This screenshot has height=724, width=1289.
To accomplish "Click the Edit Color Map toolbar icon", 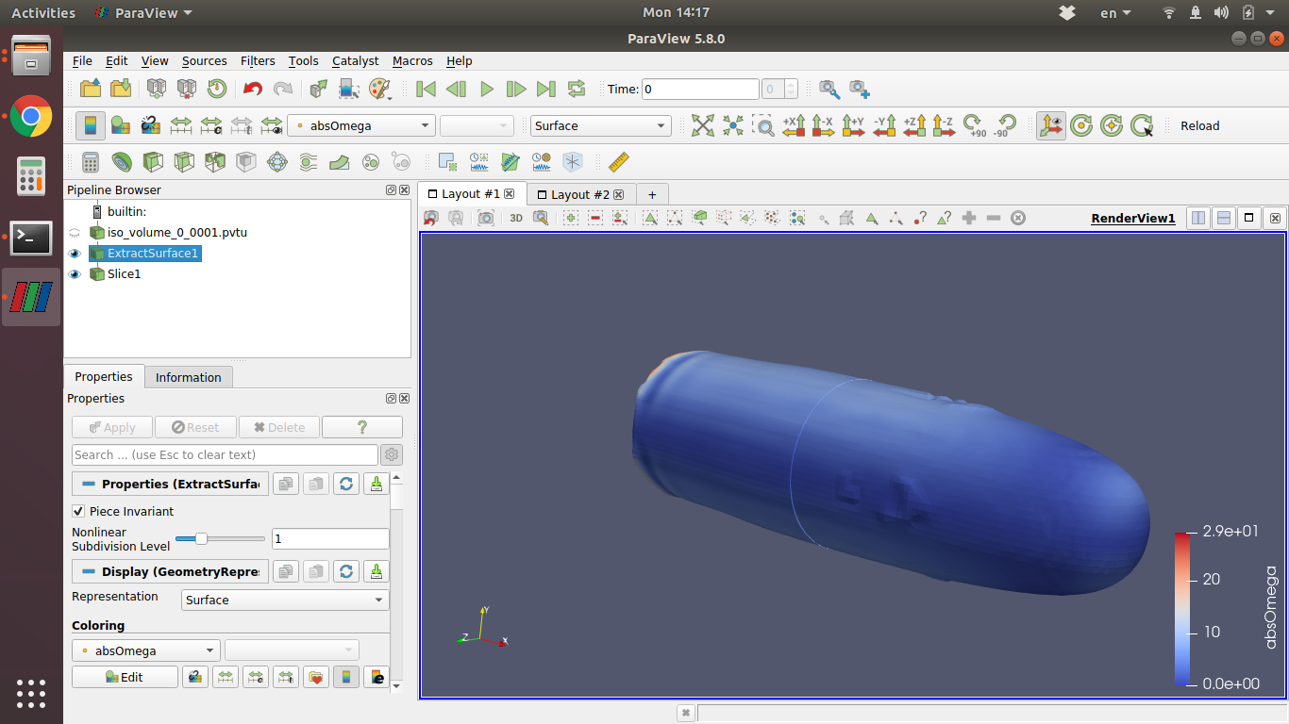I will point(121,125).
